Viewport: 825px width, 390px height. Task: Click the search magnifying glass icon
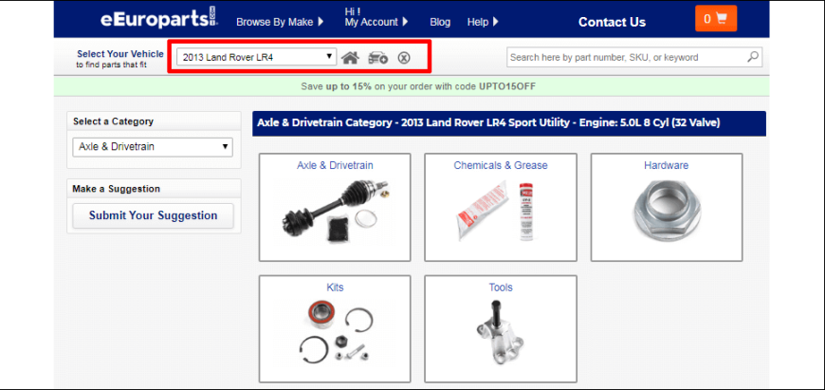(754, 57)
